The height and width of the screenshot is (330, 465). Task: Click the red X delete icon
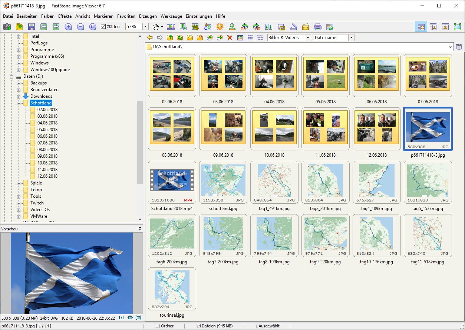tap(230, 37)
